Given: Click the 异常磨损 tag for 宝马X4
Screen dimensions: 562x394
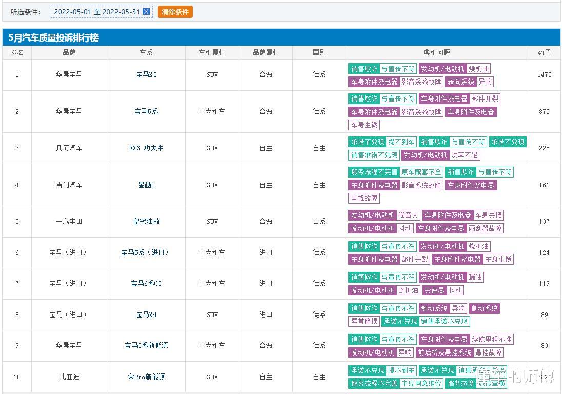Looking at the screenshot, I should click(x=364, y=321).
